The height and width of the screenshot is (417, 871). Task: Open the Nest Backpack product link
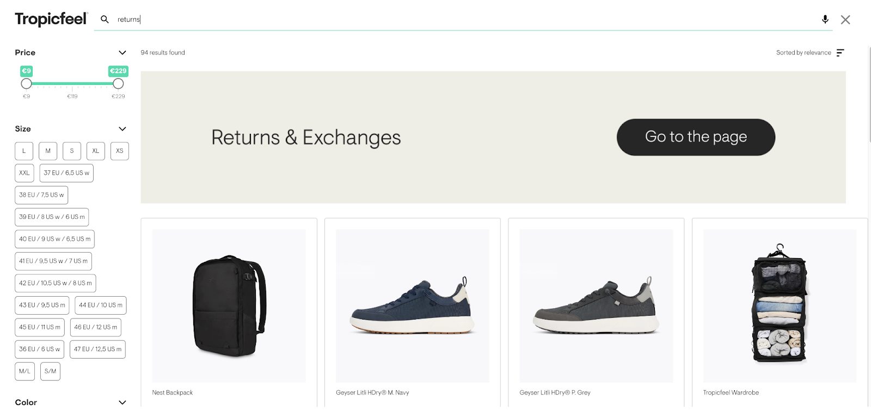(x=173, y=393)
